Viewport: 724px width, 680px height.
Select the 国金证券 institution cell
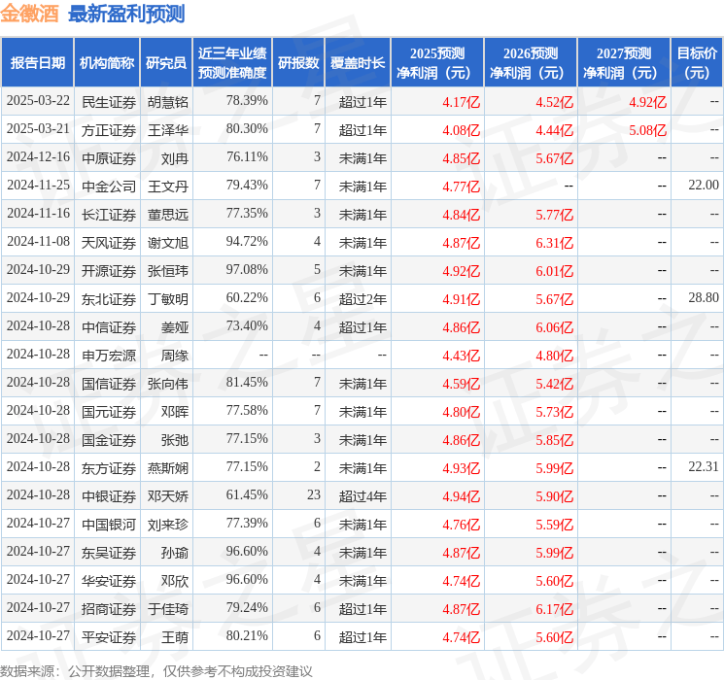click(x=109, y=439)
